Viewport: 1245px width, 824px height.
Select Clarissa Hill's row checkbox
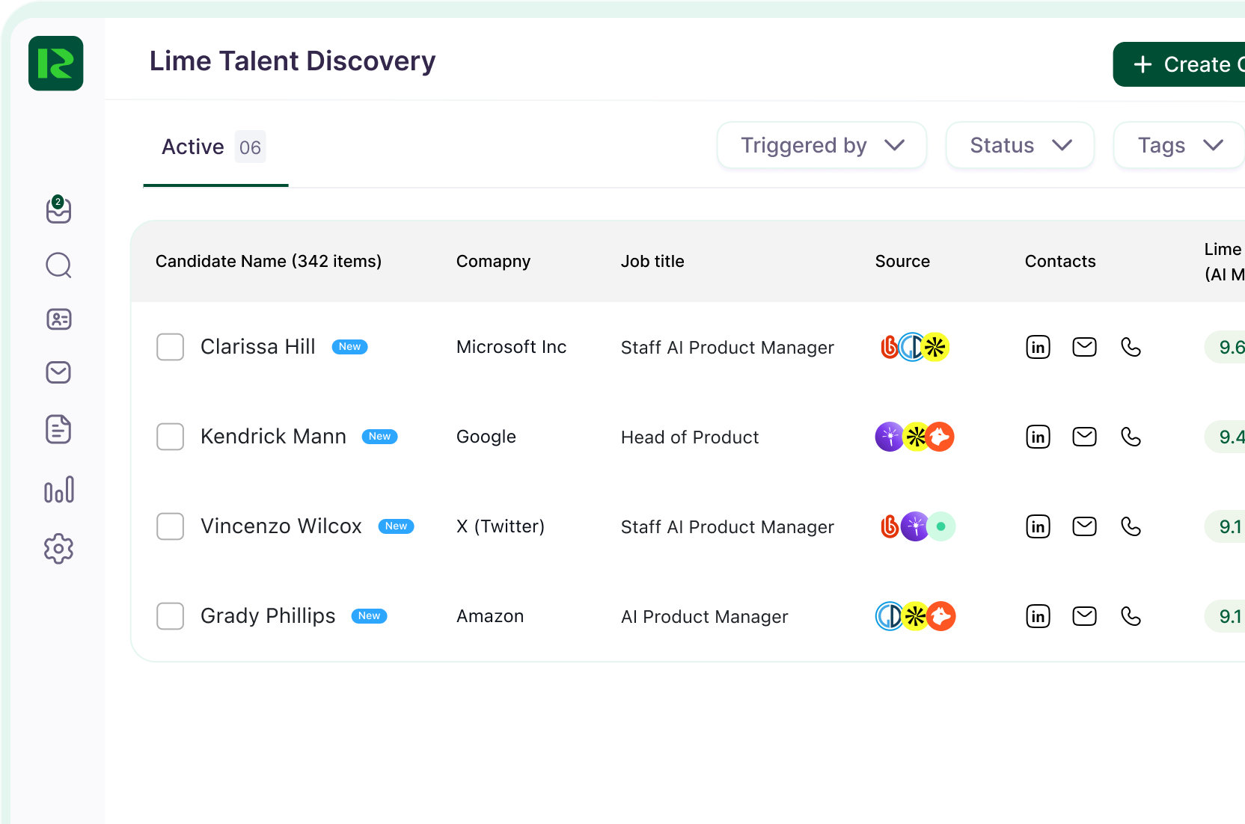tap(171, 347)
